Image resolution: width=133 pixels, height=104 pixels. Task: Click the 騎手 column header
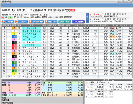(76, 25)
